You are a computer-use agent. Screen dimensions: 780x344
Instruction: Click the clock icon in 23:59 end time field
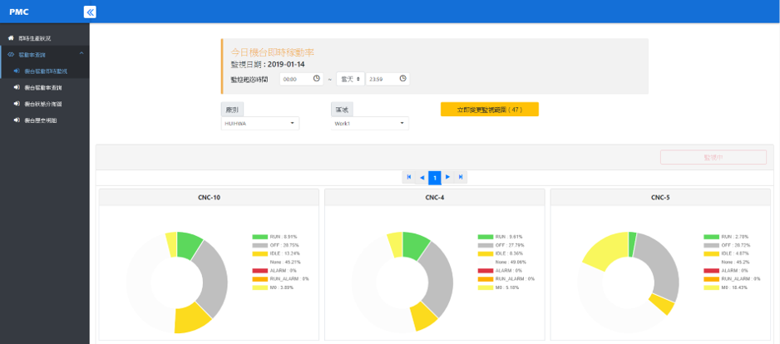point(402,79)
